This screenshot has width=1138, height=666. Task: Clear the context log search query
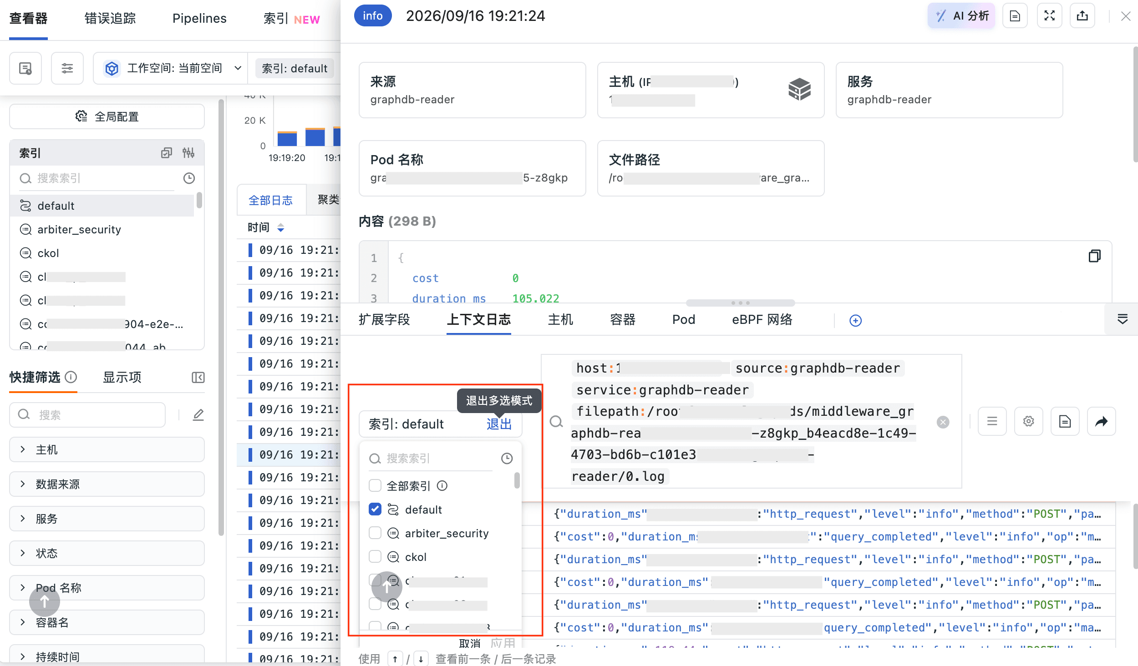(x=943, y=422)
